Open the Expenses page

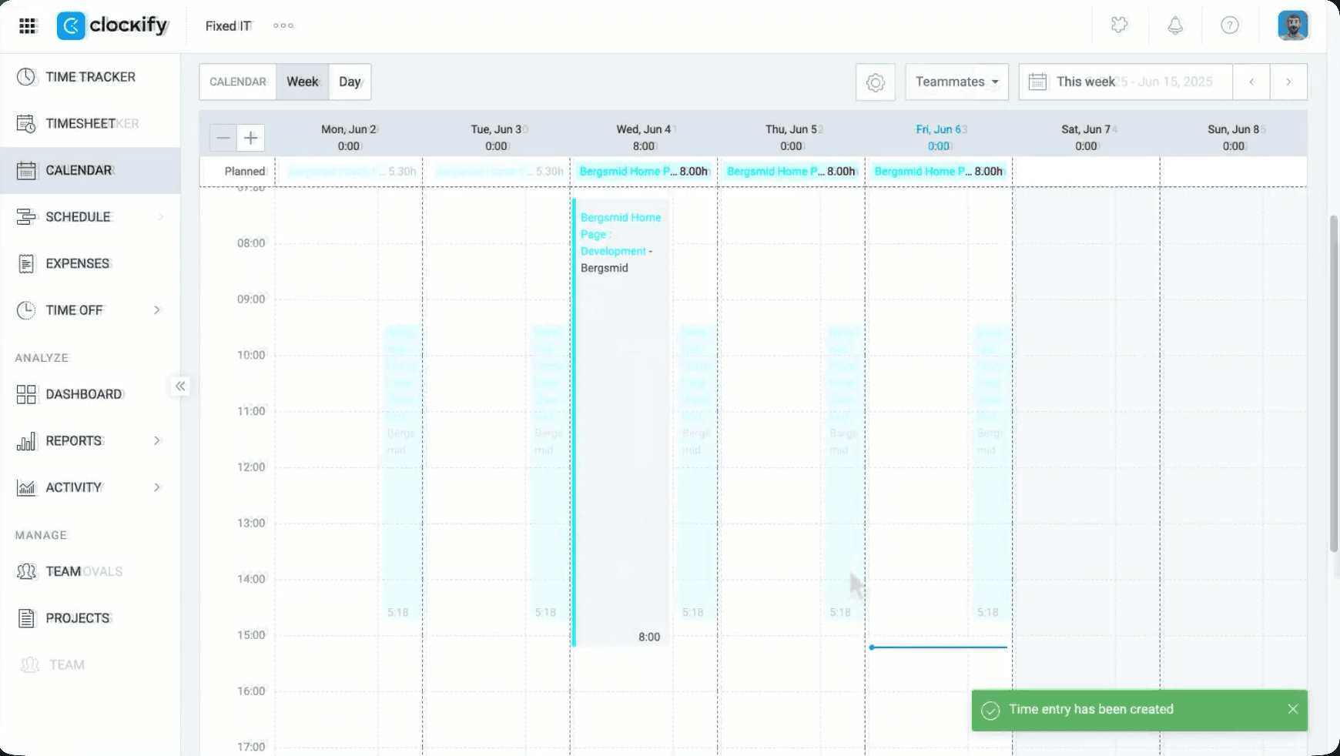[90, 263]
